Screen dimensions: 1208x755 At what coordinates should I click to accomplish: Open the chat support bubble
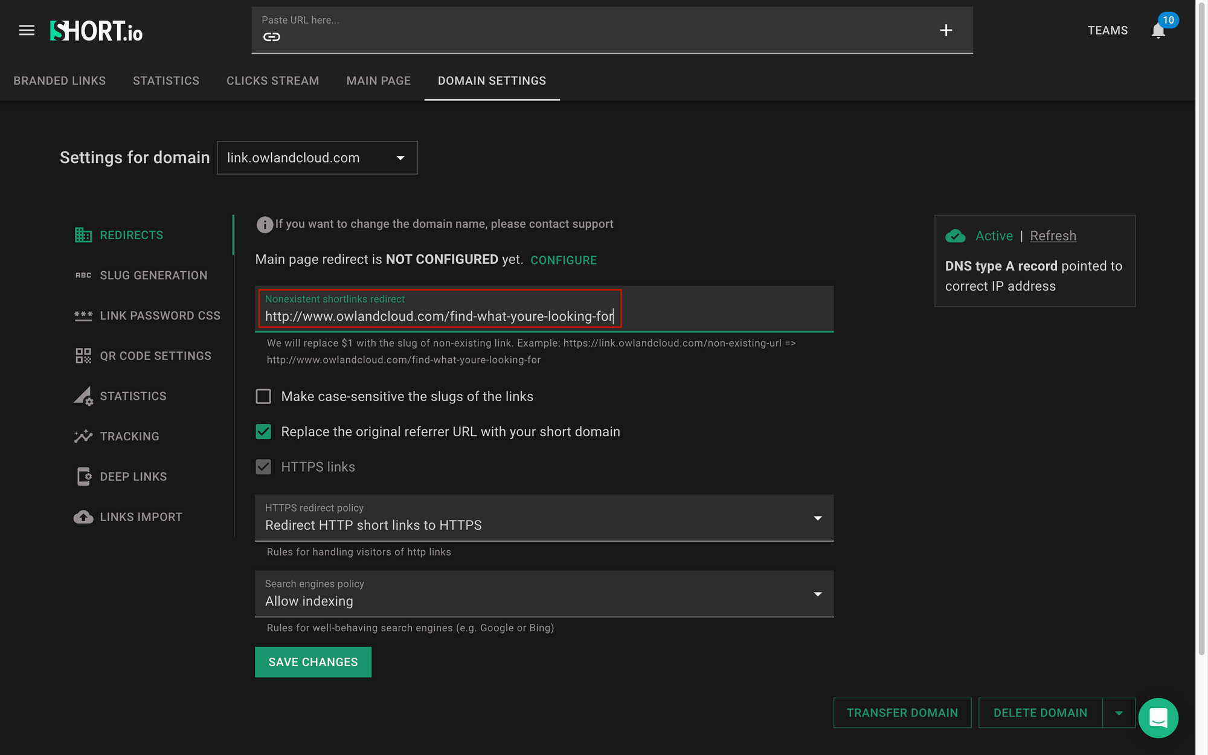[x=1158, y=718]
